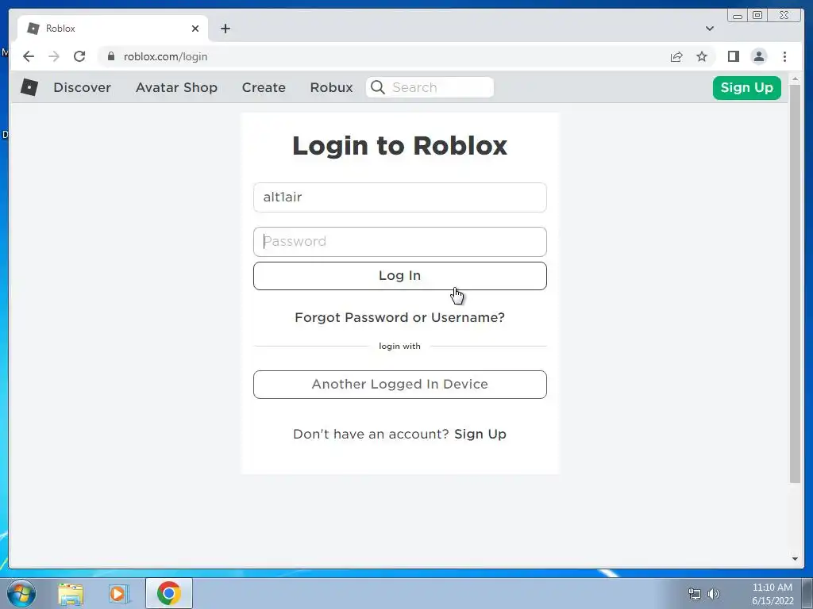Click the address bar URL
Viewport: 813px width, 609px height.
pos(165,56)
